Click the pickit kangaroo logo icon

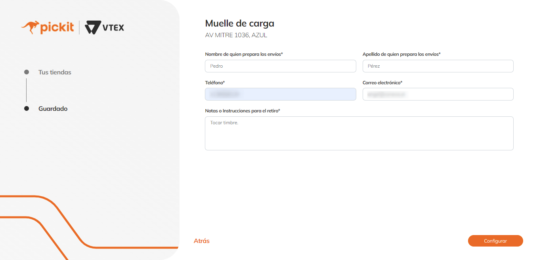point(29,27)
